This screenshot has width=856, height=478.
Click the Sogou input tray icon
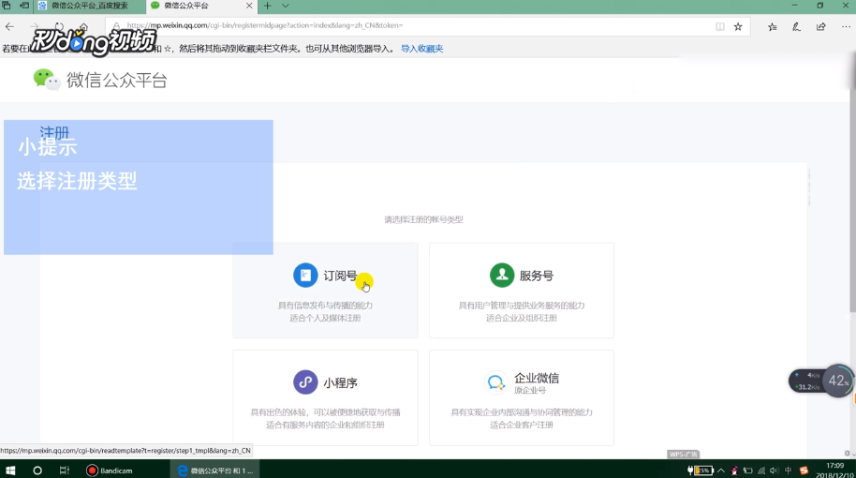tap(804, 470)
